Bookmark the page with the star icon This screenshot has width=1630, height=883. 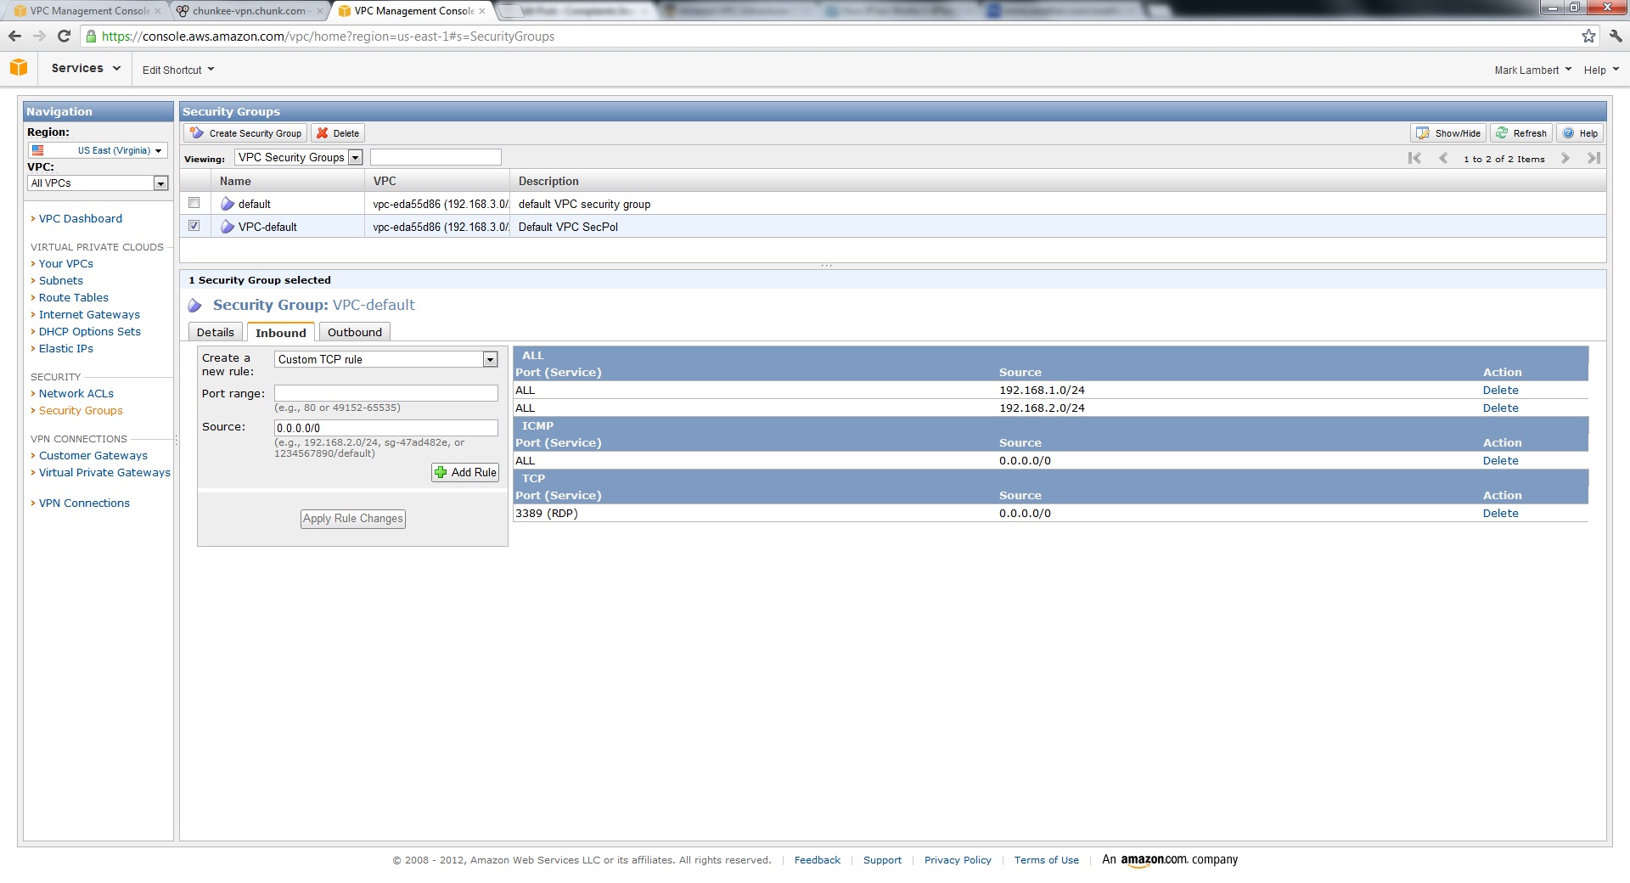click(1588, 37)
